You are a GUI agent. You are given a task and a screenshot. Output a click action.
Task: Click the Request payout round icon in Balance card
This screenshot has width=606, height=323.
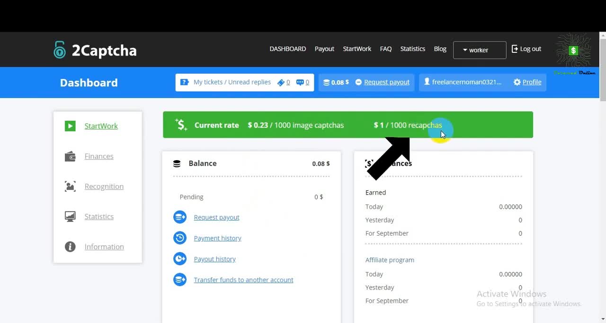coord(180,217)
